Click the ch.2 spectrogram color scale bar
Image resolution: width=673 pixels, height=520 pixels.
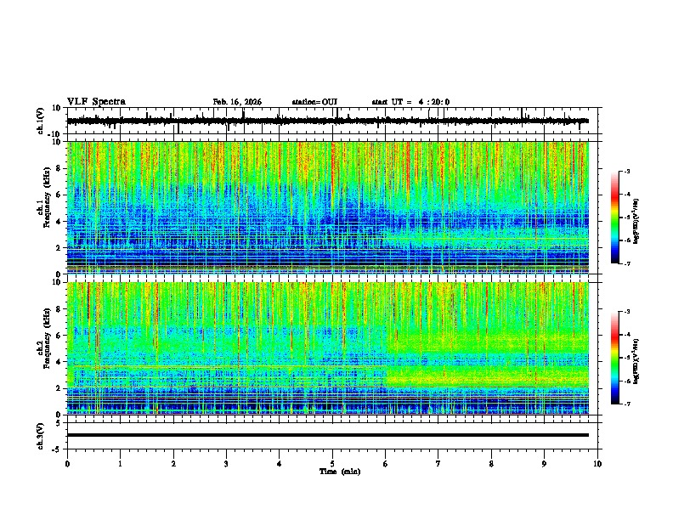pos(615,358)
